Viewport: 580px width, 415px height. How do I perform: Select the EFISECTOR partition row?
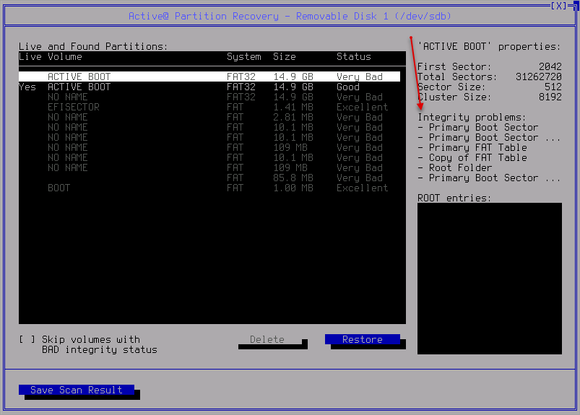tap(209, 107)
